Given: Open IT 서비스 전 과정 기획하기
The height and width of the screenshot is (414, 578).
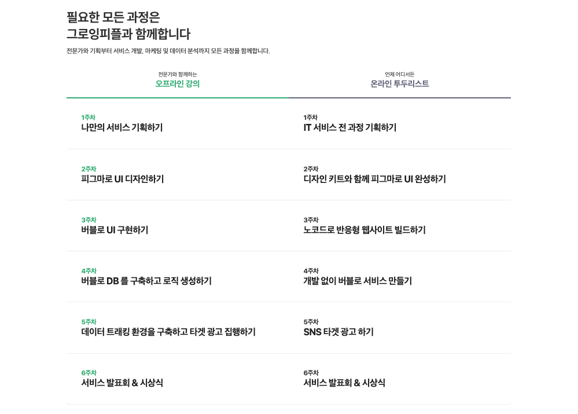Looking at the screenshot, I should click(350, 127).
